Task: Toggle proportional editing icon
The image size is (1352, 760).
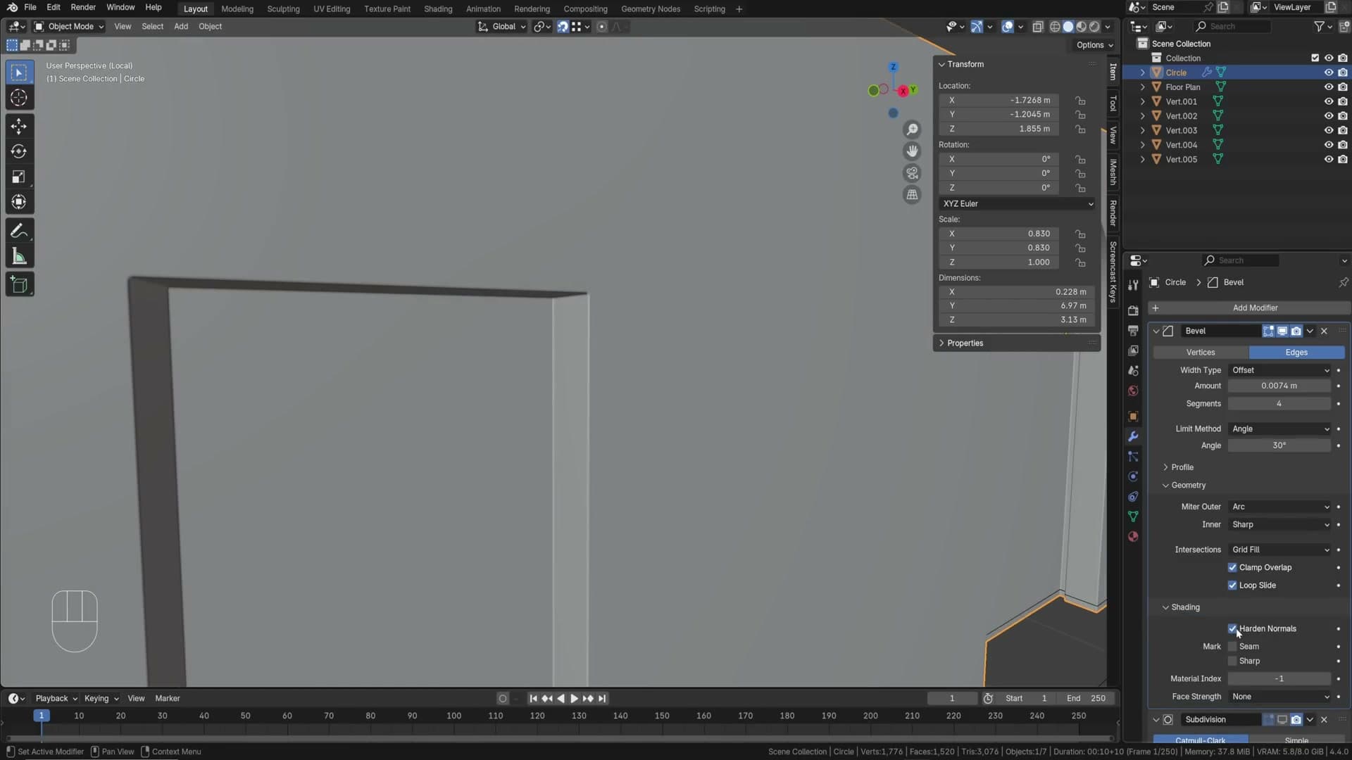Action: click(x=601, y=27)
